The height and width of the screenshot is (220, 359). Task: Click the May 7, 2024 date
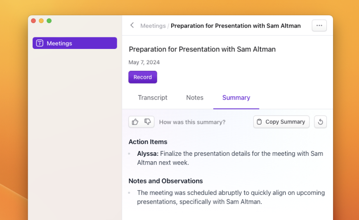(144, 63)
